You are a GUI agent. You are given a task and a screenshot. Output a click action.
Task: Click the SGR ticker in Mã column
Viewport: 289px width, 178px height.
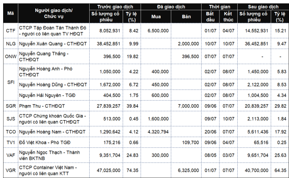tap(11, 106)
